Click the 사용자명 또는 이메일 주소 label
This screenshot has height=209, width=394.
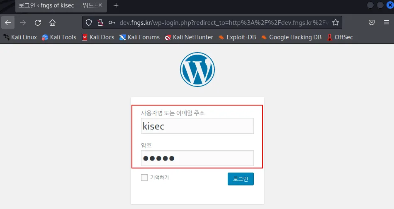(173, 113)
